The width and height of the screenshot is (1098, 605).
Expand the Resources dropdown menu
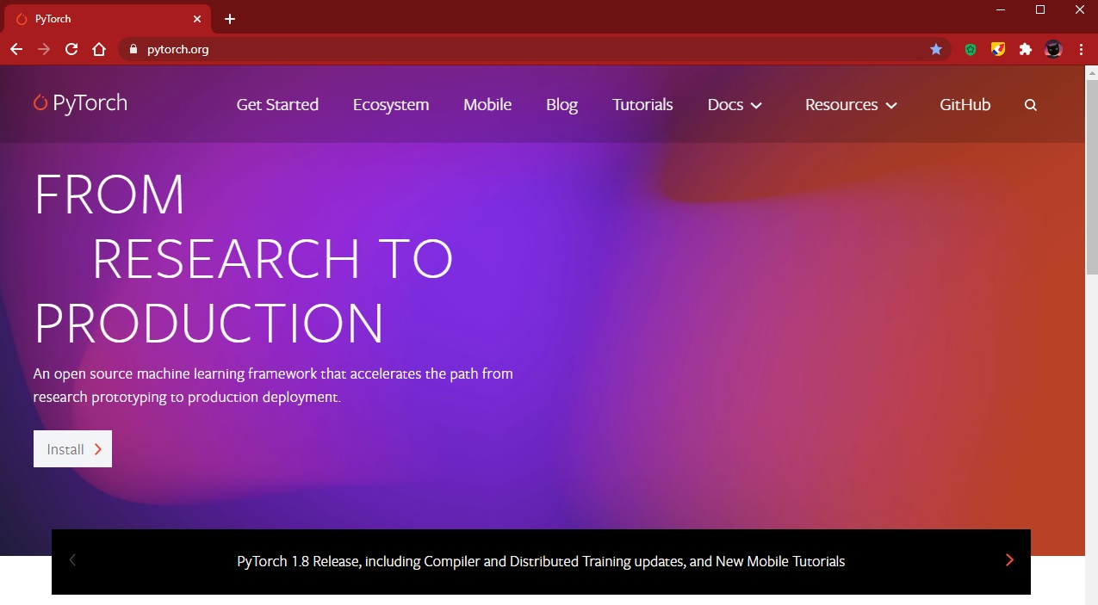click(x=851, y=105)
